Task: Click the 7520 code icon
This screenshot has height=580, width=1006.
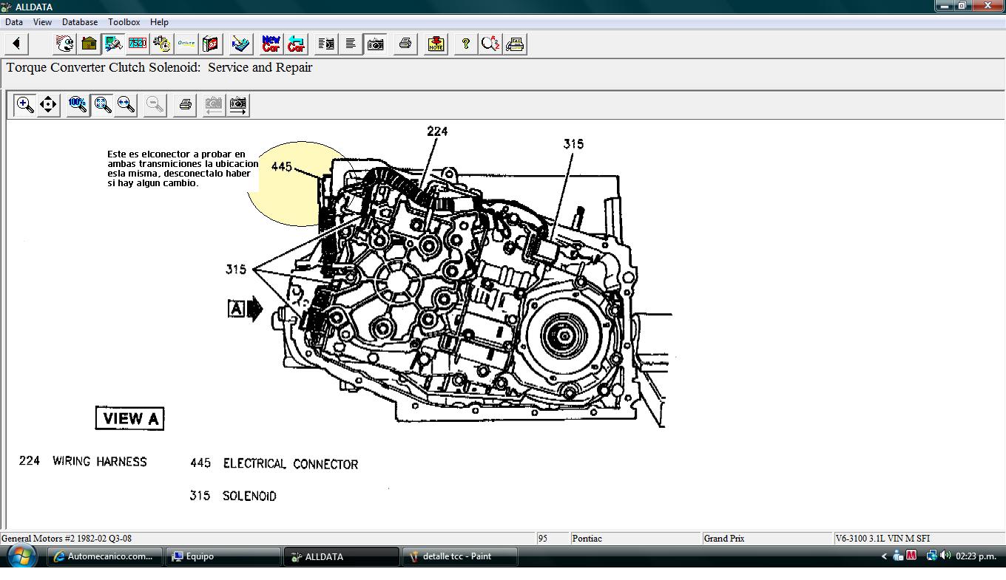Action: 138,44
